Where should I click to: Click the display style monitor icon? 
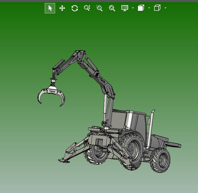pyautogui.click(x=125, y=8)
